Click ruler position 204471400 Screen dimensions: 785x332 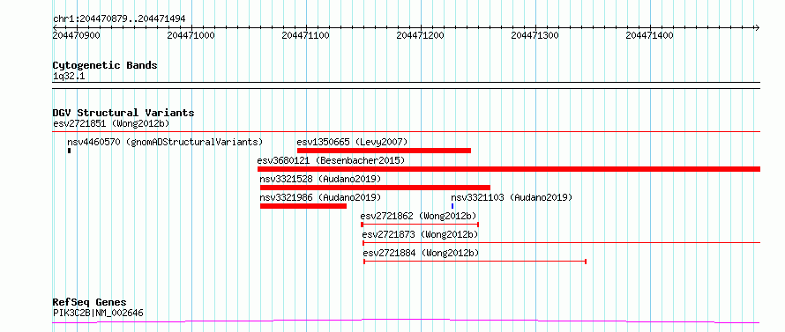click(649, 35)
